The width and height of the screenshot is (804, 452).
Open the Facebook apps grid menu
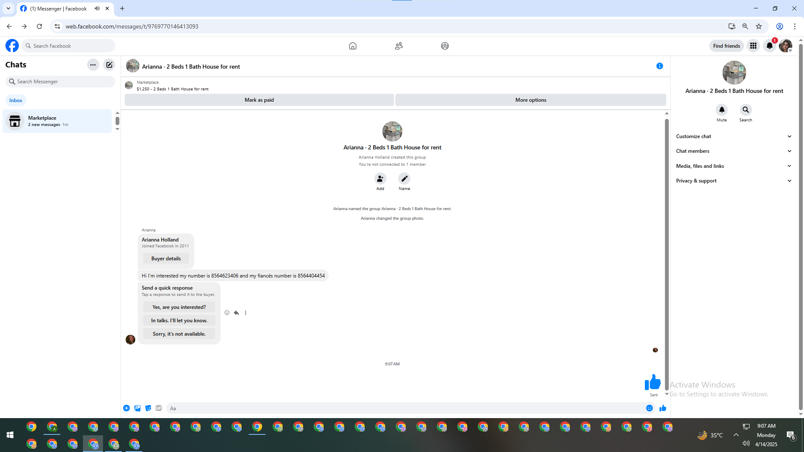[753, 46]
